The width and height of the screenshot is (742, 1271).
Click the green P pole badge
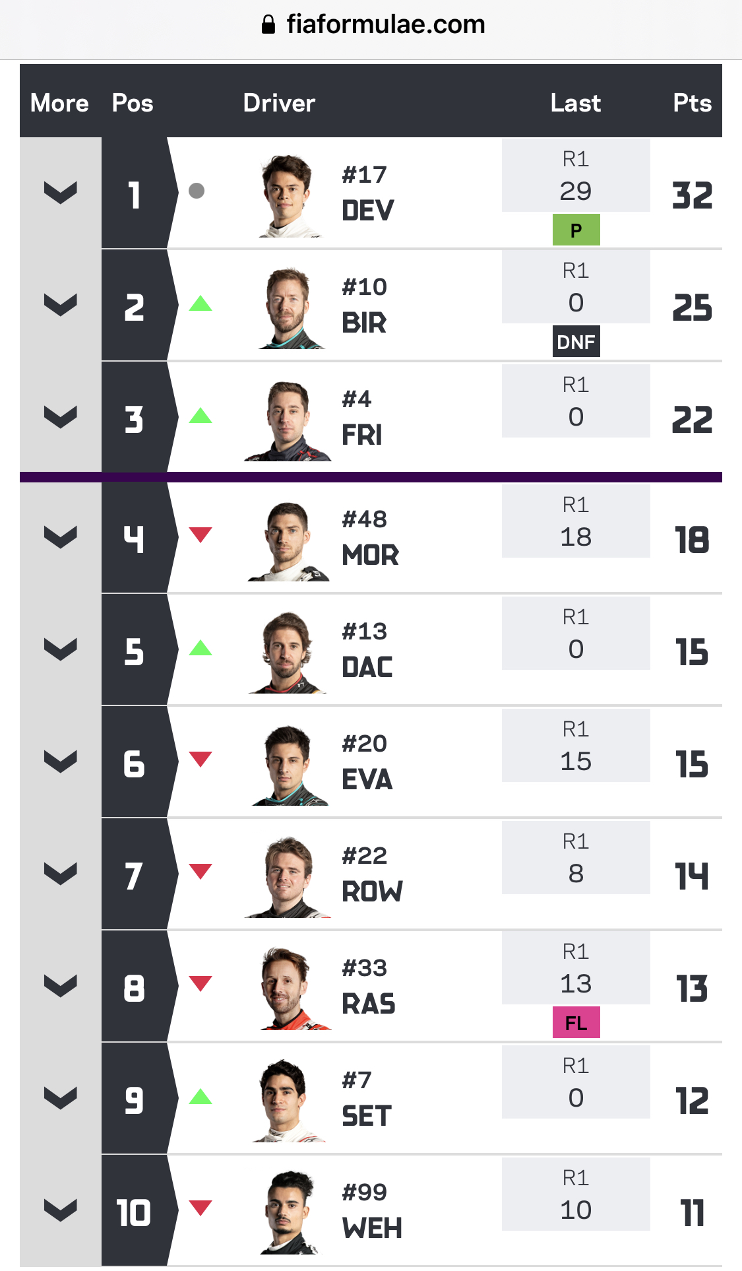click(576, 230)
